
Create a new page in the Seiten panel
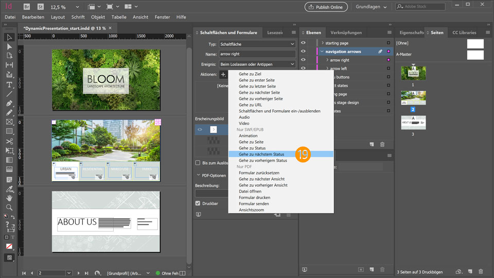[469, 271]
